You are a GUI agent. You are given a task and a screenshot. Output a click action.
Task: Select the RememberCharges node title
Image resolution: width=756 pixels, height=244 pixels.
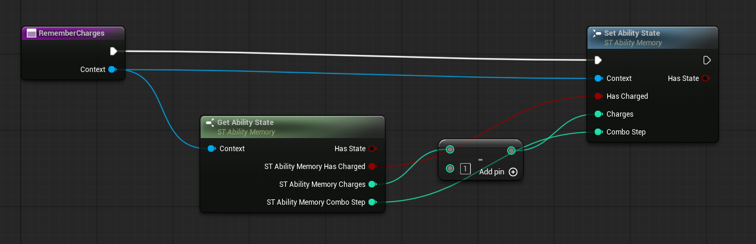tap(71, 33)
